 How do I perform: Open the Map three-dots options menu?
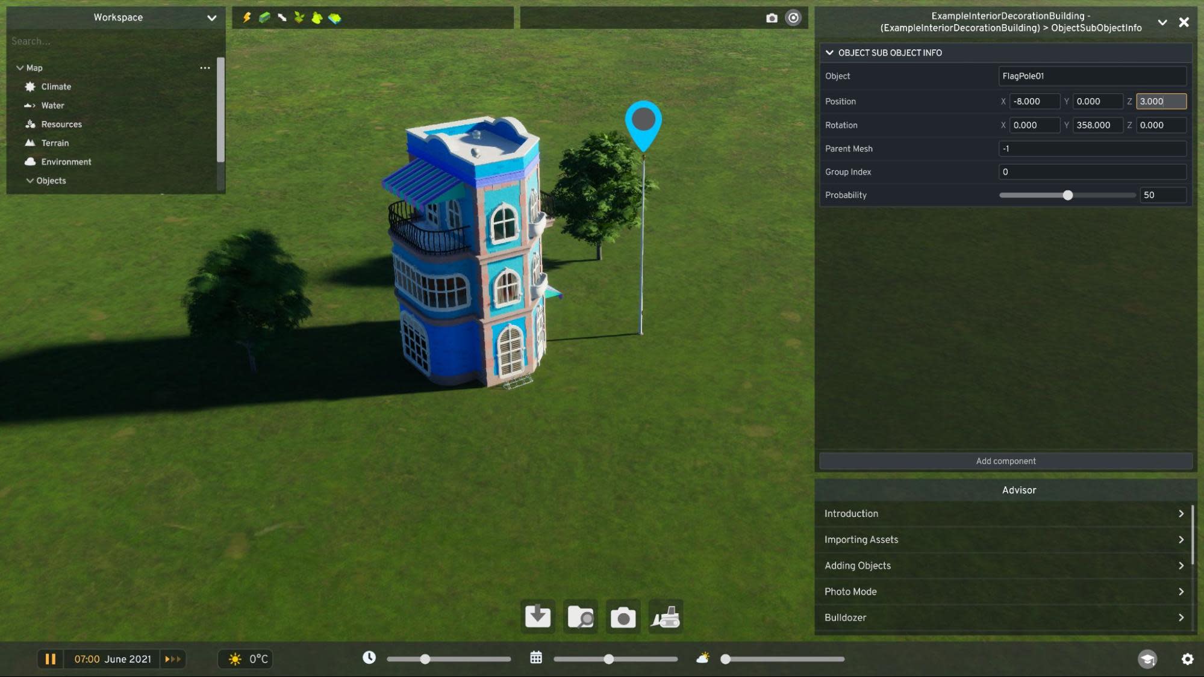205,68
